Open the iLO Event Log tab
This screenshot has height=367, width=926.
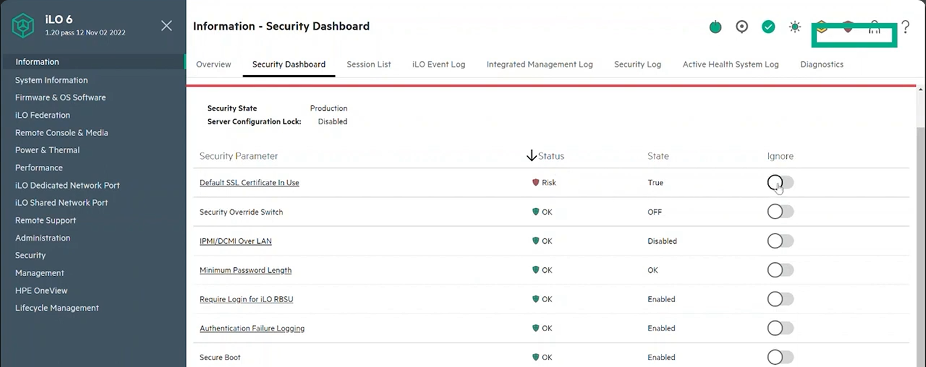pos(439,64)
